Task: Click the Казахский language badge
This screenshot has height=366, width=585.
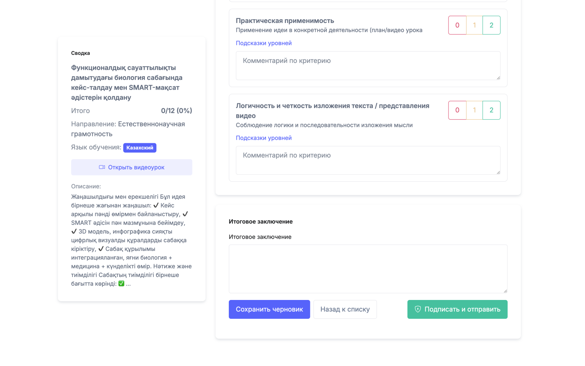Action: pos(140,147)
